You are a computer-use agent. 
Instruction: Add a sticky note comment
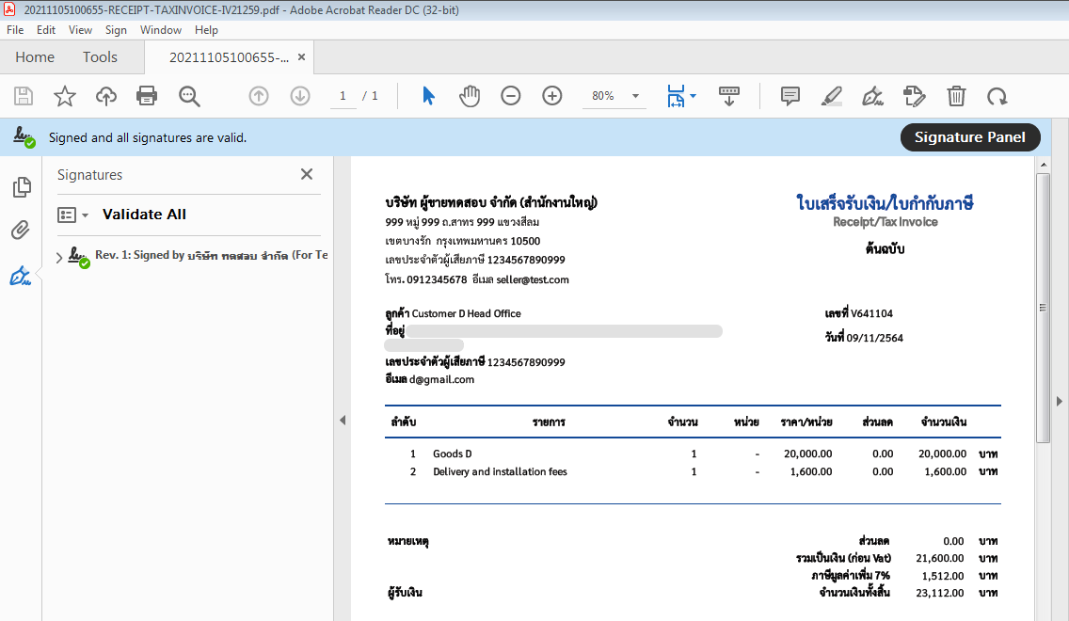coord(790,95)
